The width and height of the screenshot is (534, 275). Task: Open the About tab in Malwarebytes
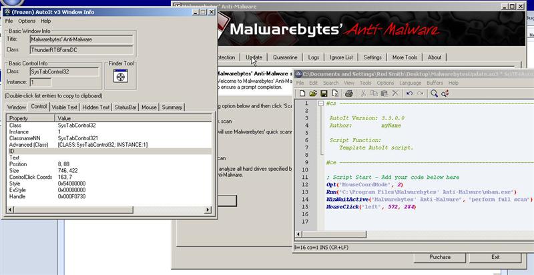pyautogui.click(x=435, y=57)
